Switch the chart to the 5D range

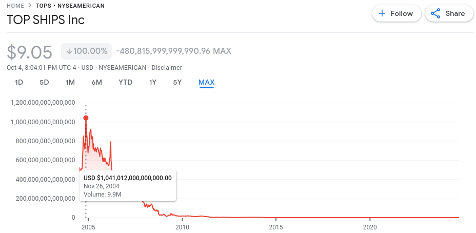[44, 82]
